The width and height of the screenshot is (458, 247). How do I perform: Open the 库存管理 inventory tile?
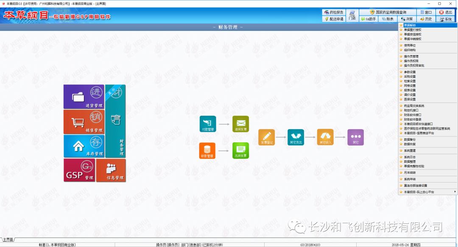pos(84,146)
